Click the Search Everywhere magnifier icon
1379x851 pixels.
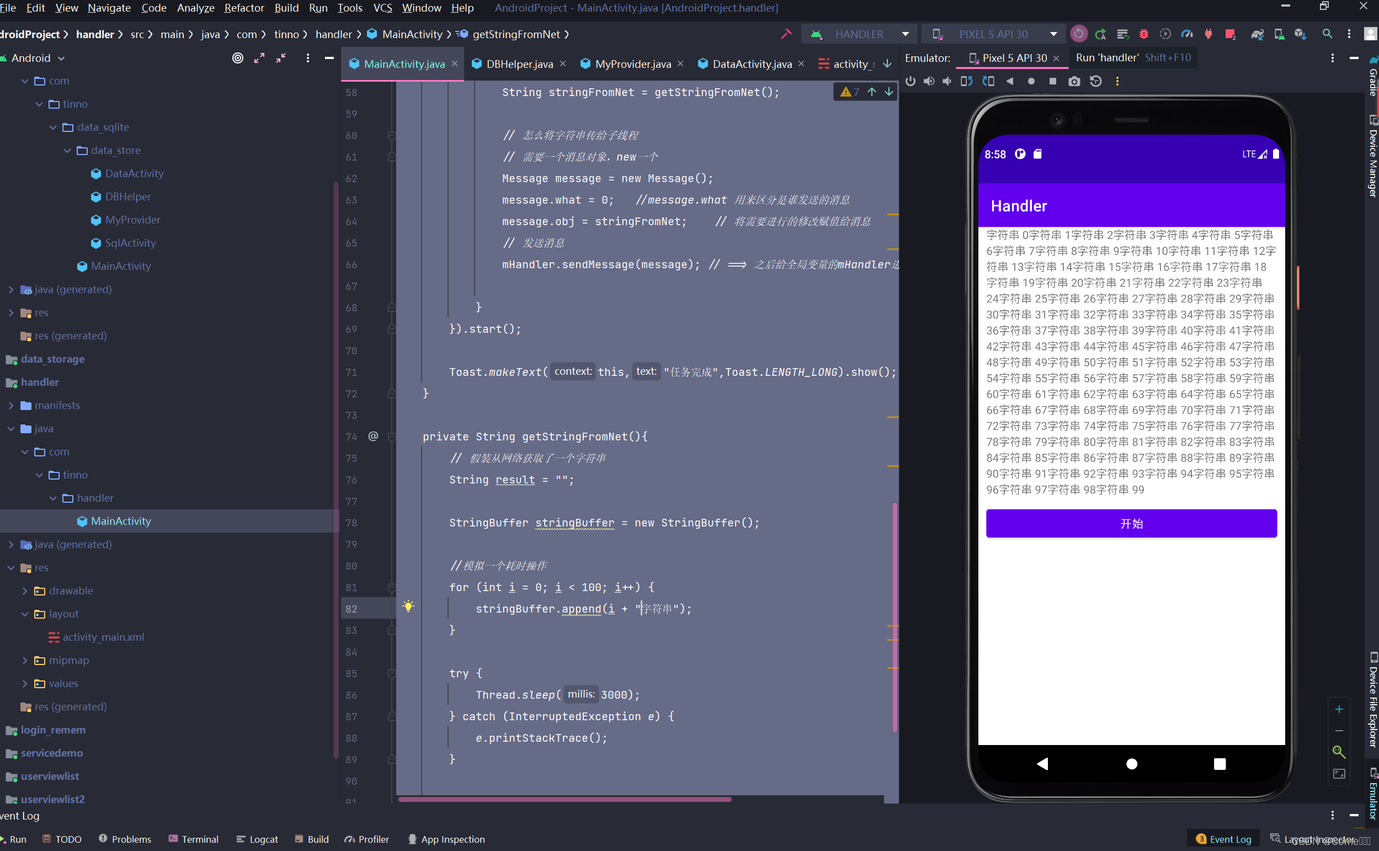tap(1327, 34)
